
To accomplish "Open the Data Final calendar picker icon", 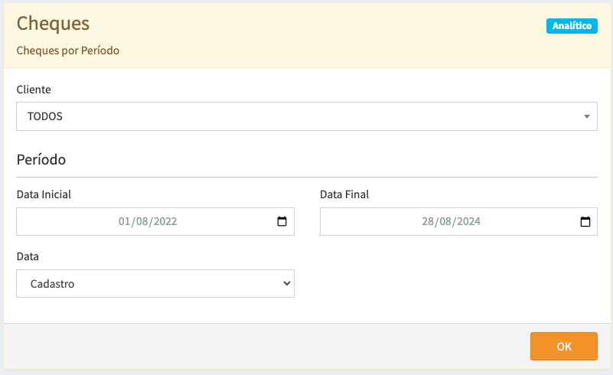I will coord(585,222).
